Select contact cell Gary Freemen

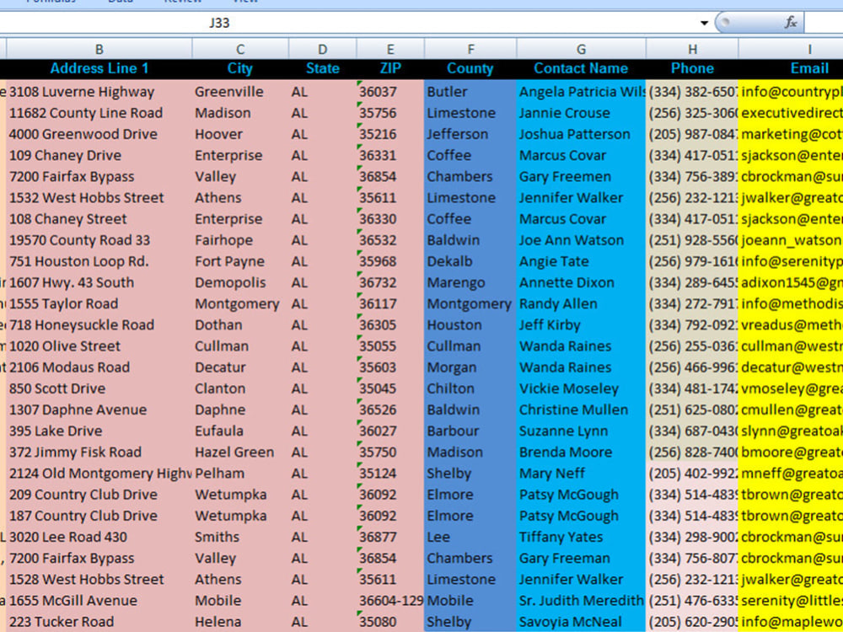[581, 177]
